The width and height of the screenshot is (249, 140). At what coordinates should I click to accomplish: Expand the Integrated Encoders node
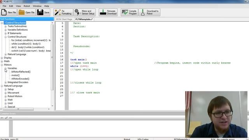(5, 82)
